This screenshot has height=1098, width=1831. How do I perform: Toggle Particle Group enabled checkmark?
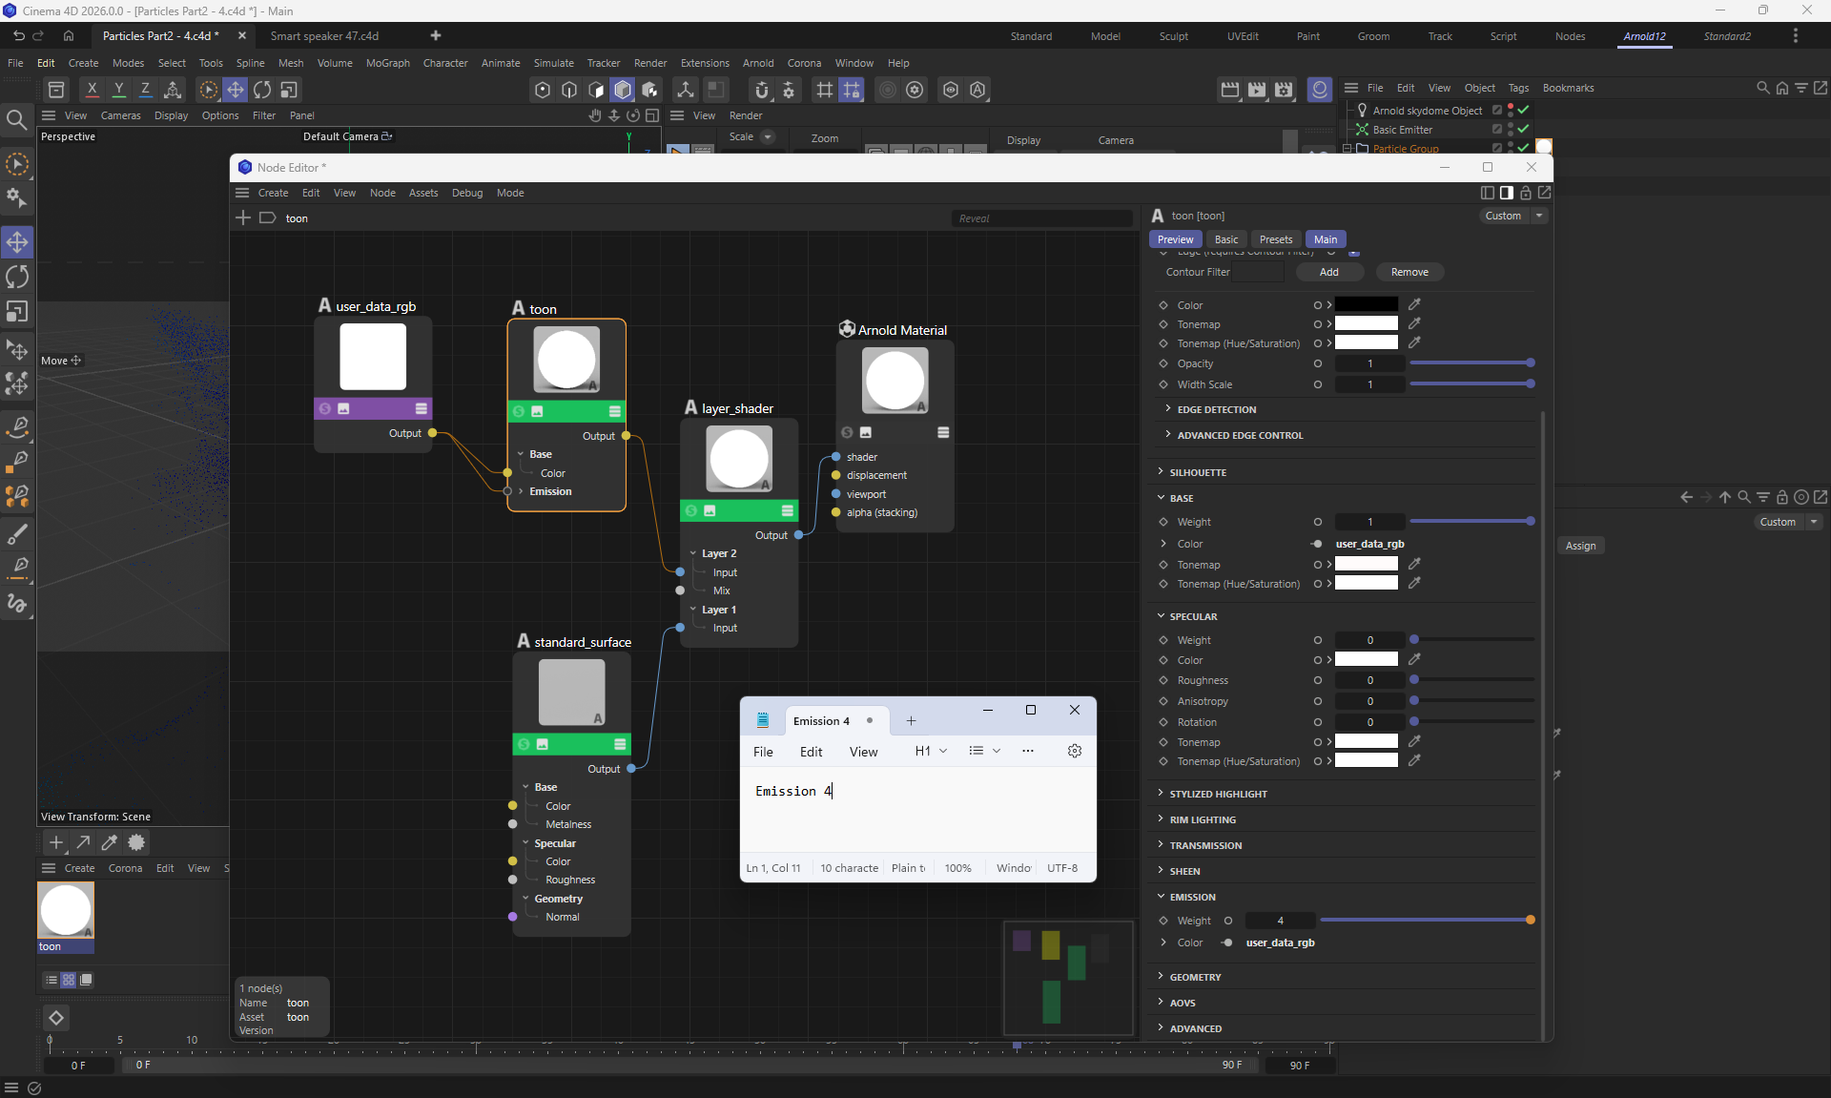pos(1524,148)
